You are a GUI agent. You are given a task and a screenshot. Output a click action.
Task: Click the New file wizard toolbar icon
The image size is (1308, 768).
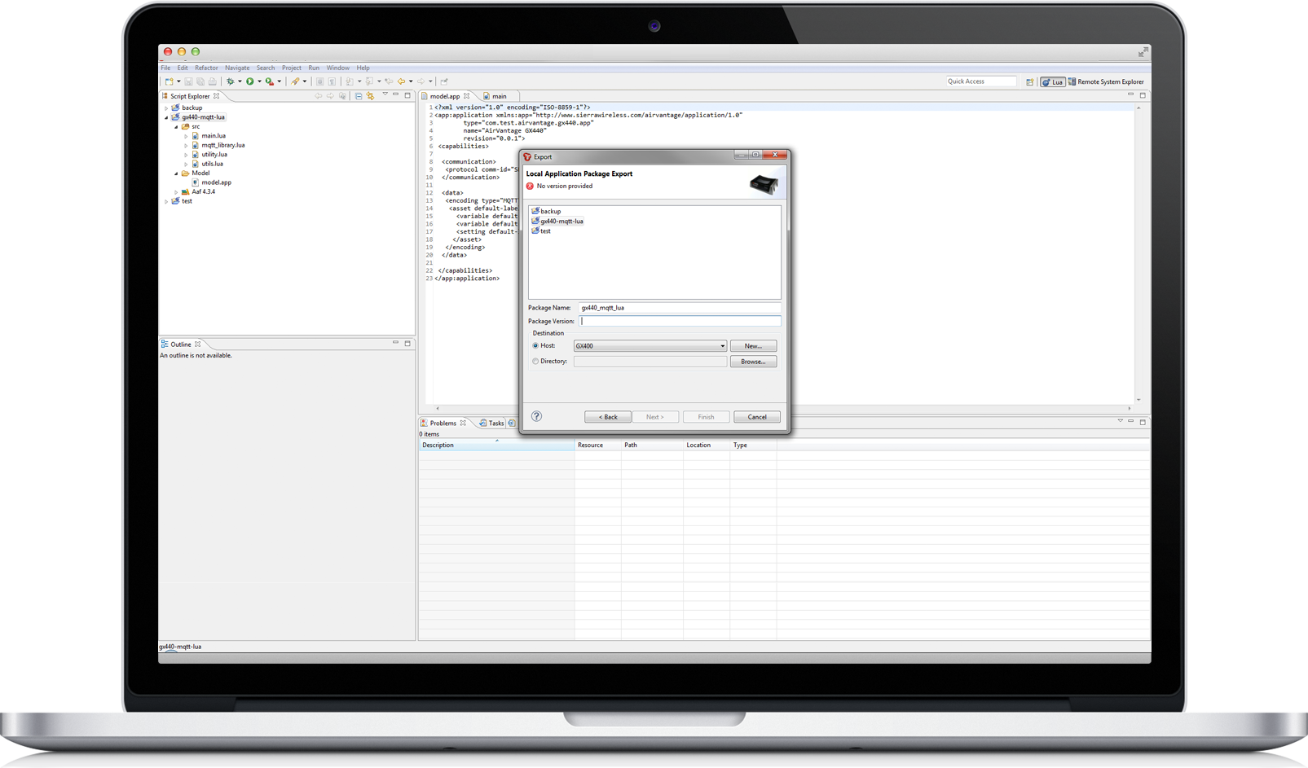point(169,81)
